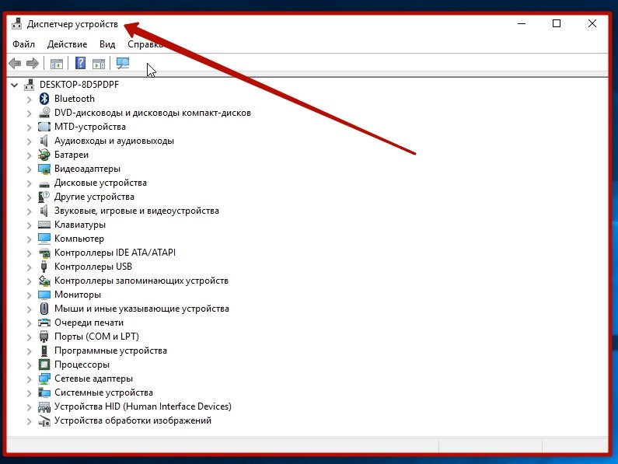
Task: Collapse the DESKTOP-8D5PDPF root node
Action: pos(15,85)
